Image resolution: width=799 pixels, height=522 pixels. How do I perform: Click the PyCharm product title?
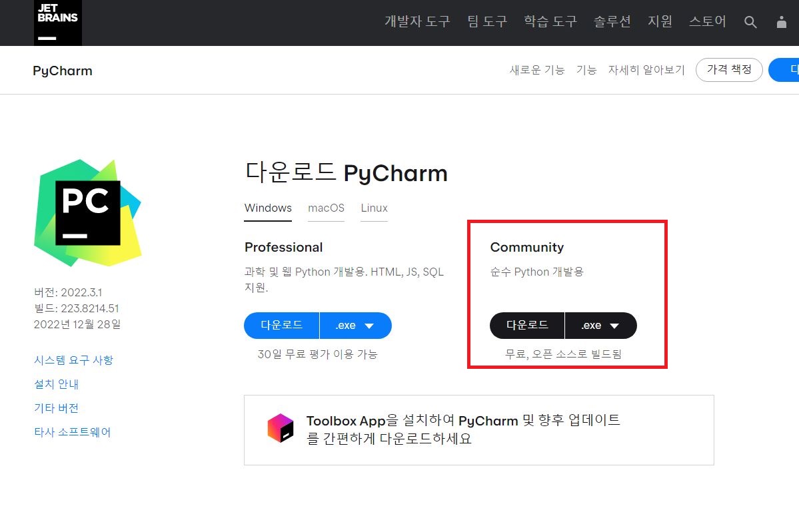[63, 71]
